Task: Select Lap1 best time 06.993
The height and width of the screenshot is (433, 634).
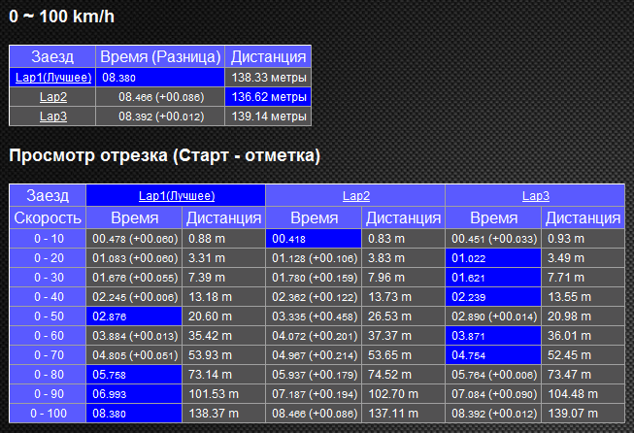Action: click(134, 394)
